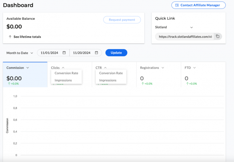This screenshot has width=234, height=162.
Task: Choose Conversion Rate under Clicks menu
Action: point(66,73)
